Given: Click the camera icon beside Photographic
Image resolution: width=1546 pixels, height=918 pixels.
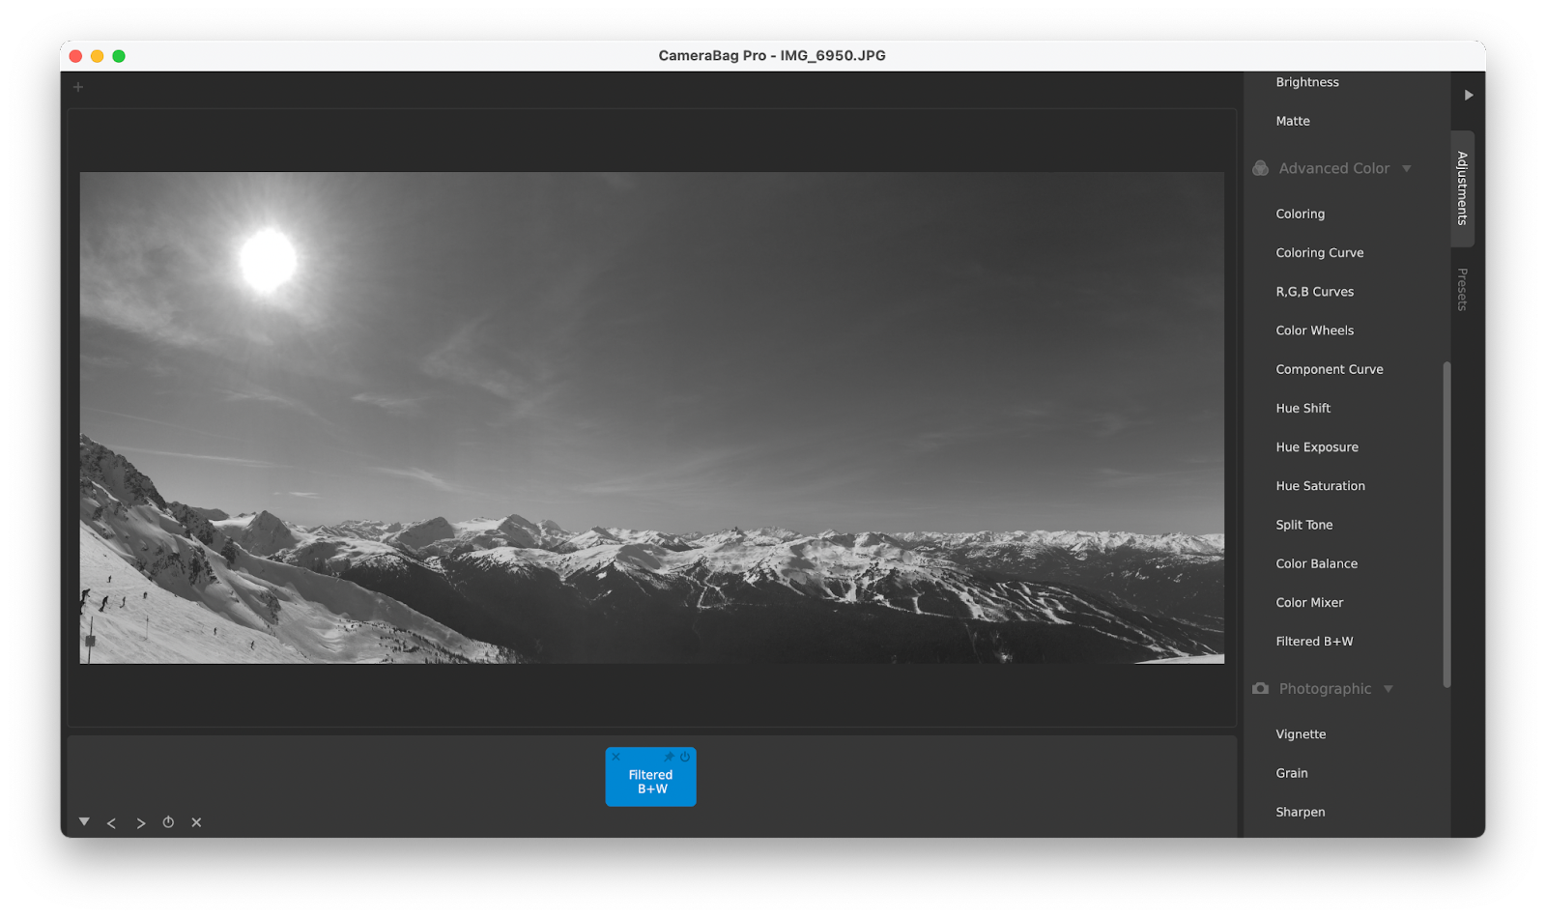Looking at the screenshot, I should (x=1260, y=688).
